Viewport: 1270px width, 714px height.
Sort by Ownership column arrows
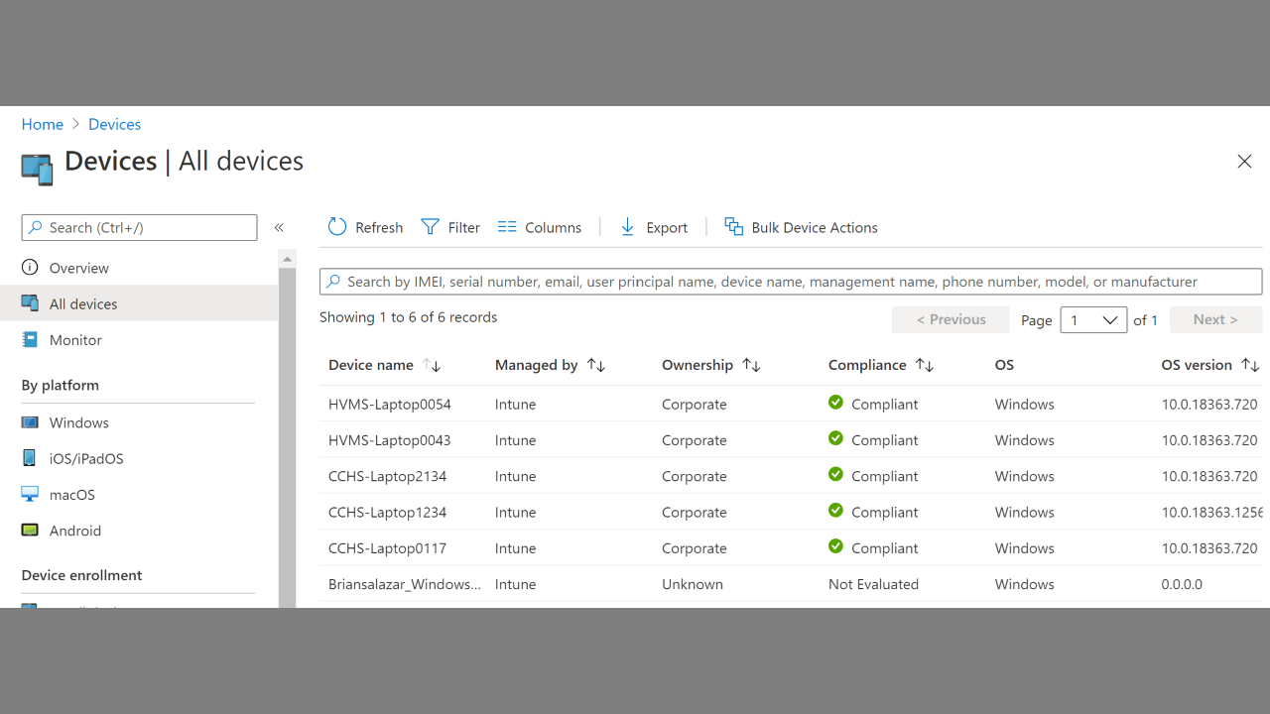tap(752, 365)
